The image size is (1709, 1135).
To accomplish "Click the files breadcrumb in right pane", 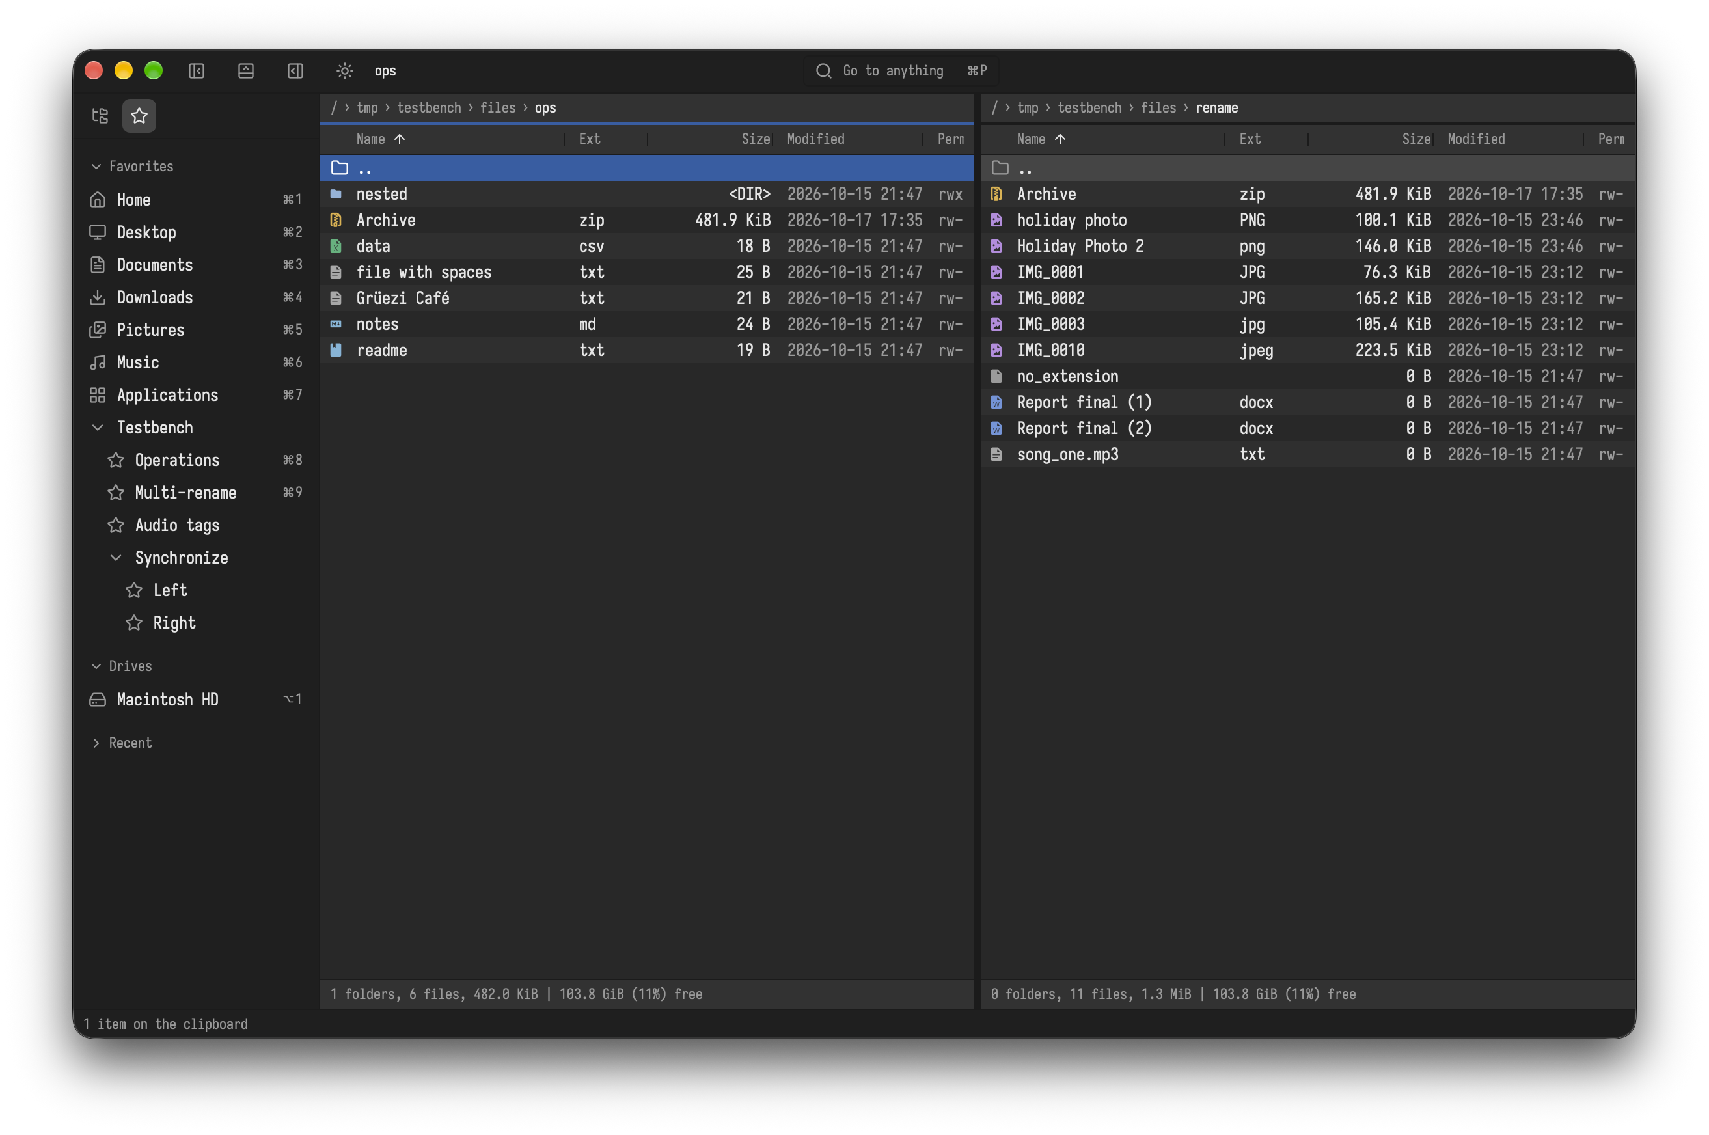I will (x=1158, y=108).
